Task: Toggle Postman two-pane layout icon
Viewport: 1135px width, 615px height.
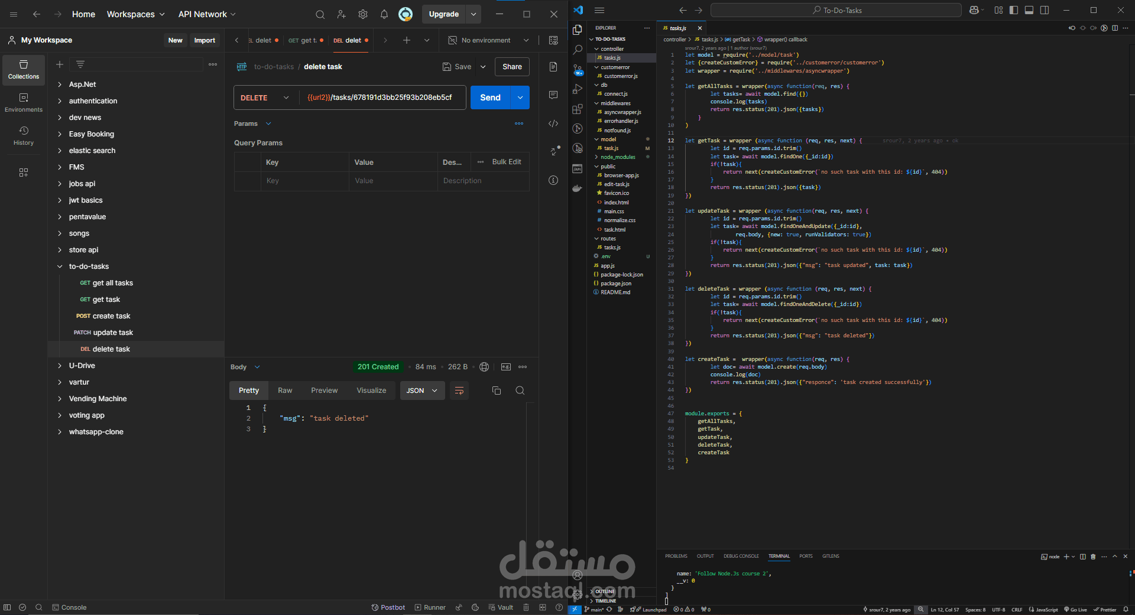Action: pyautogui.click(x=543, y=607)
